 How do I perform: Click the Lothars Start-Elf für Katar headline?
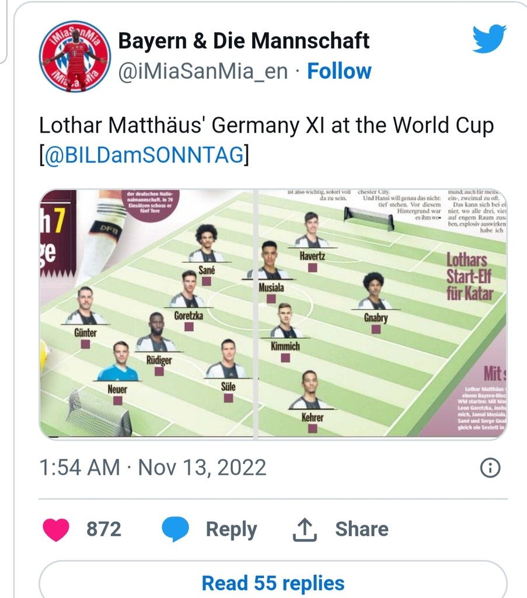(469, 276)
